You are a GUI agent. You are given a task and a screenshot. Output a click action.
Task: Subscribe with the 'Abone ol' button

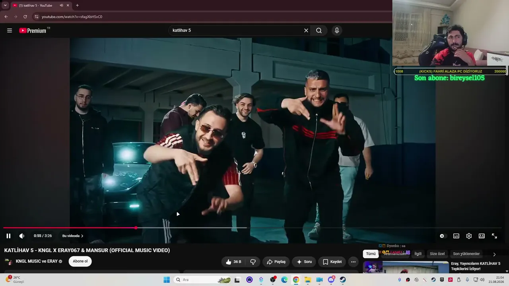point(80,261)
